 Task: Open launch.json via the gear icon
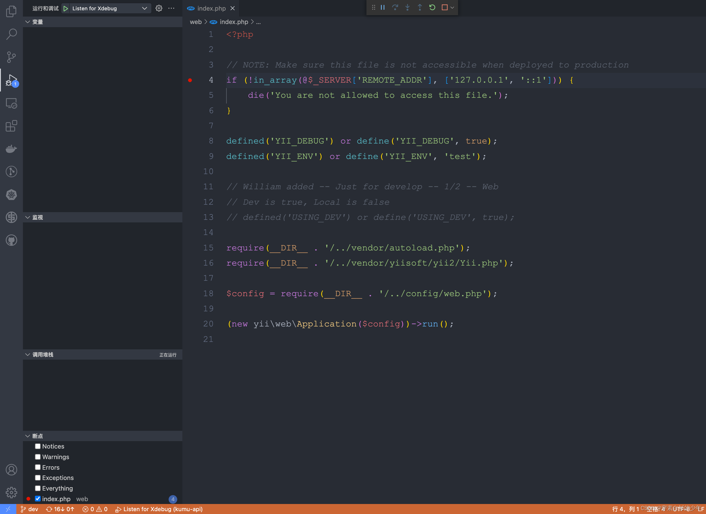[x=159, y=8]
